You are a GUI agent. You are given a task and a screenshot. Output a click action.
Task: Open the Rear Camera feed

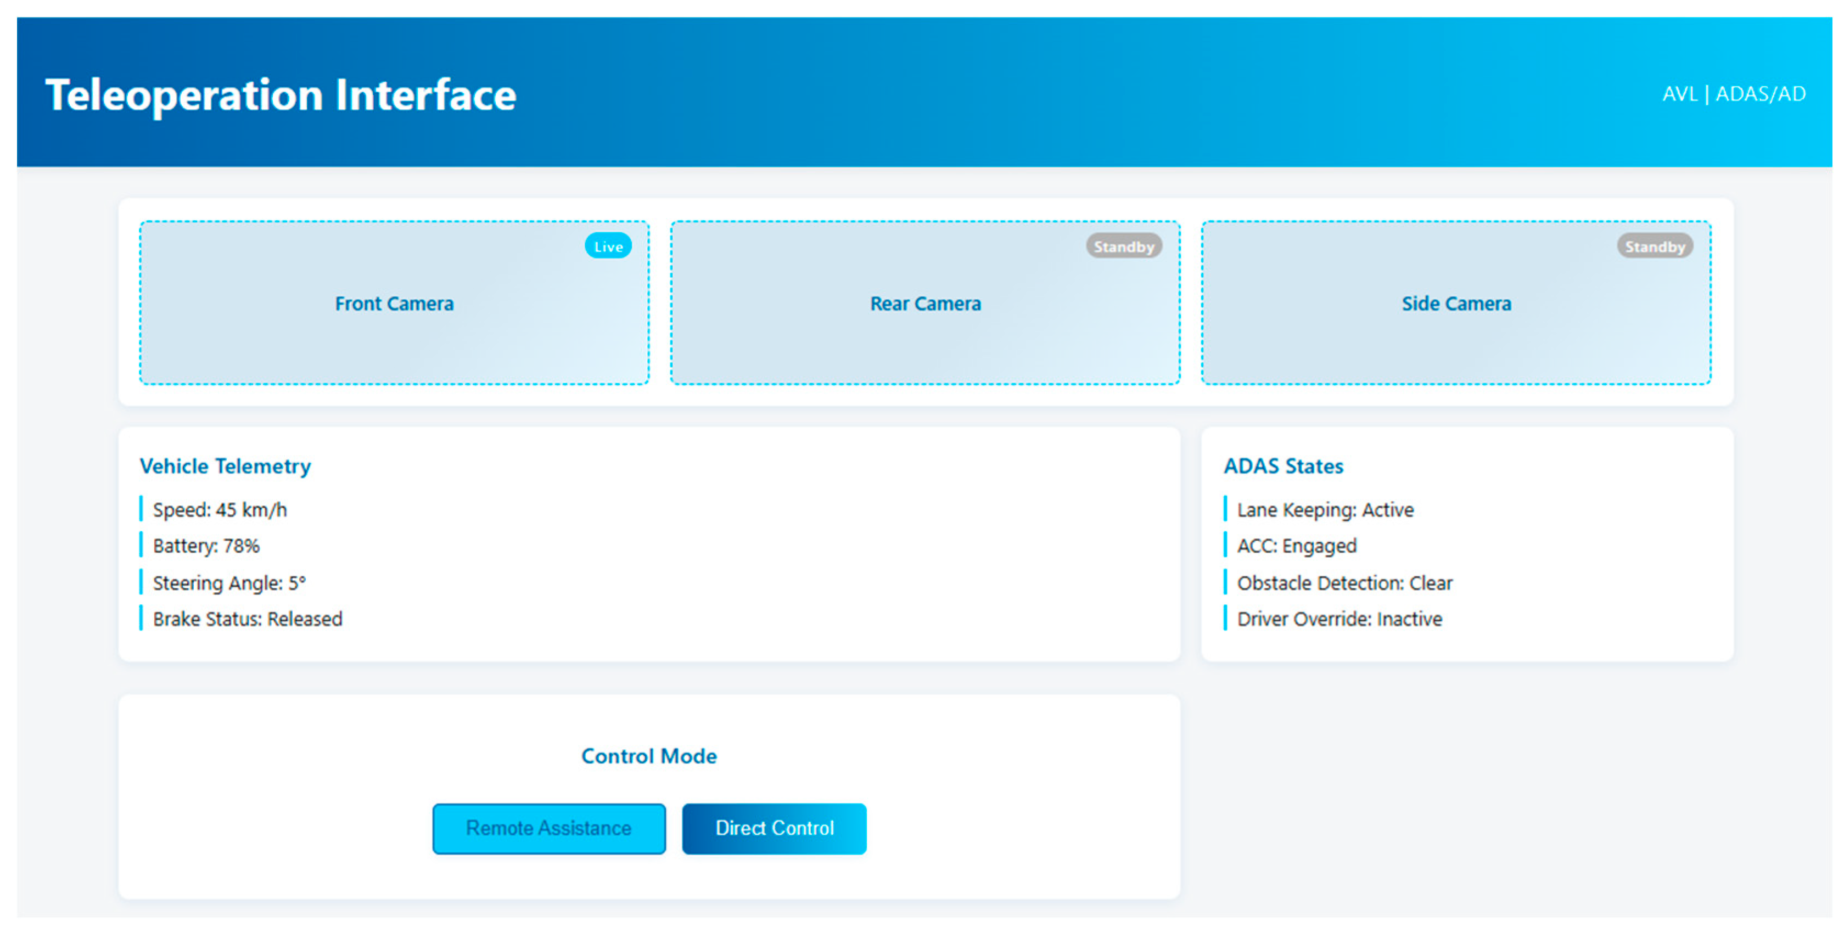point(925,304)
